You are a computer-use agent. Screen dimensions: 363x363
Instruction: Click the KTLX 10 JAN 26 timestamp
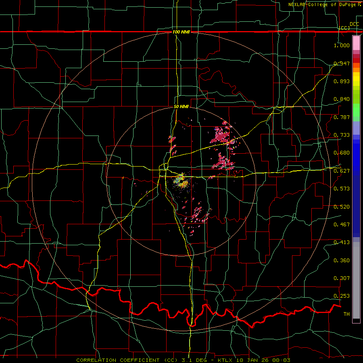point(254,360)
